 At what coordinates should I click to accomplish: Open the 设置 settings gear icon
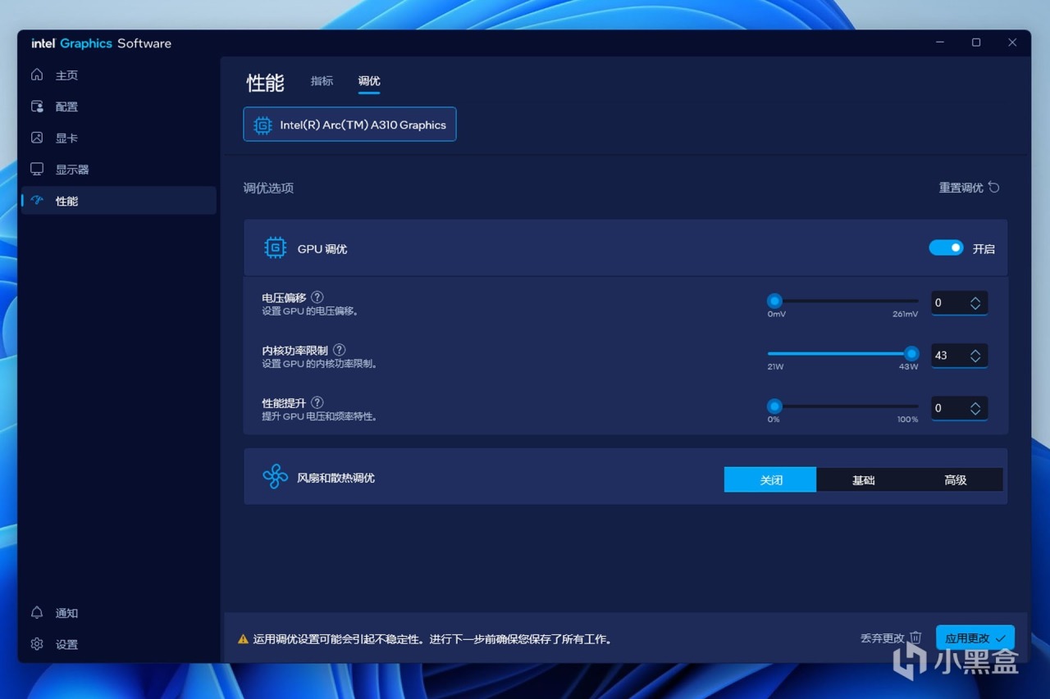point(37,644)
